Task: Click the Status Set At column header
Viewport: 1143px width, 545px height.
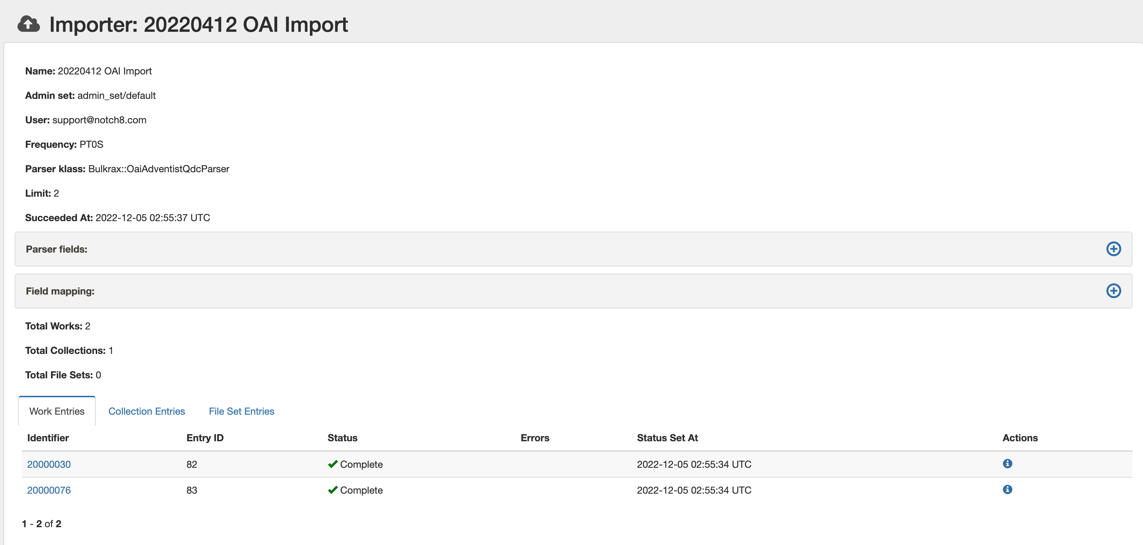Action: point(667,438)
